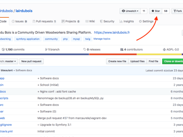This screenshot has width=183, height=137.
Task: Click the commits history clock icon
Action: 3,49
